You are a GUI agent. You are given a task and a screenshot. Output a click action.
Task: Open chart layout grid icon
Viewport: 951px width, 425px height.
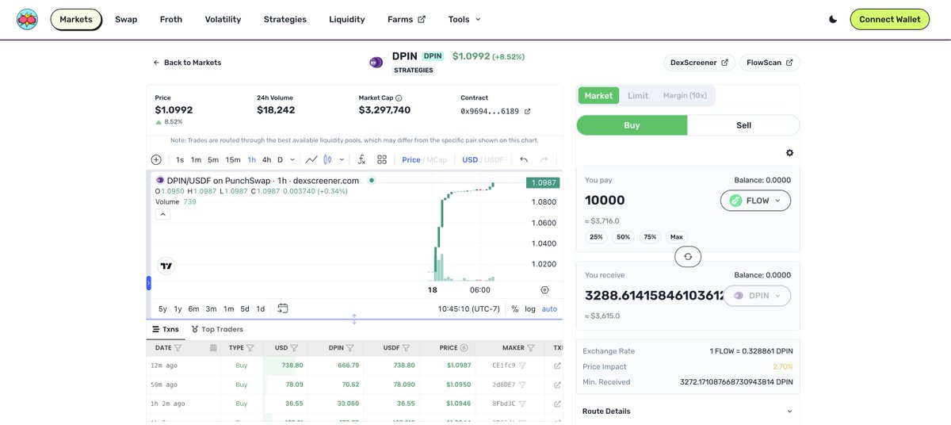382,159
